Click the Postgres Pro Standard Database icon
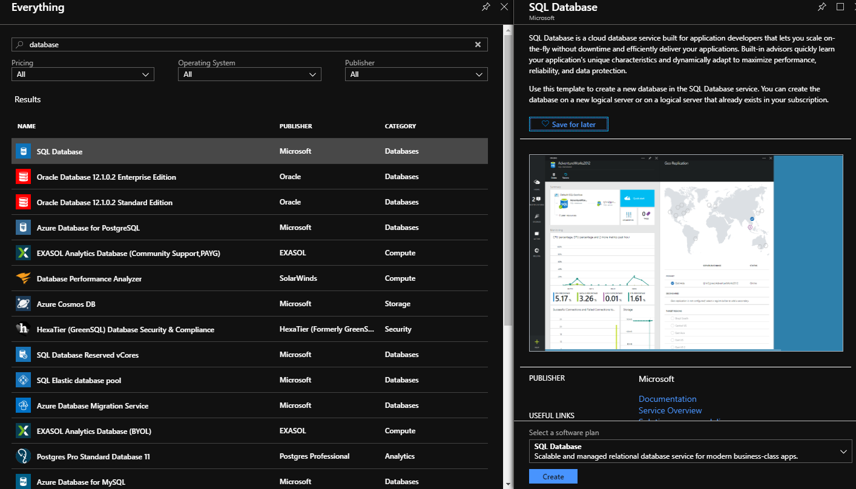The width and height of the screenshot is (856, 489). [x=23, y=456]
